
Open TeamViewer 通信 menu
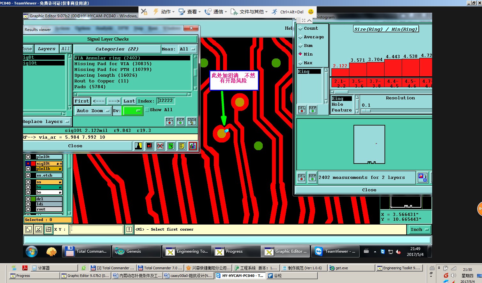point(216,12)
